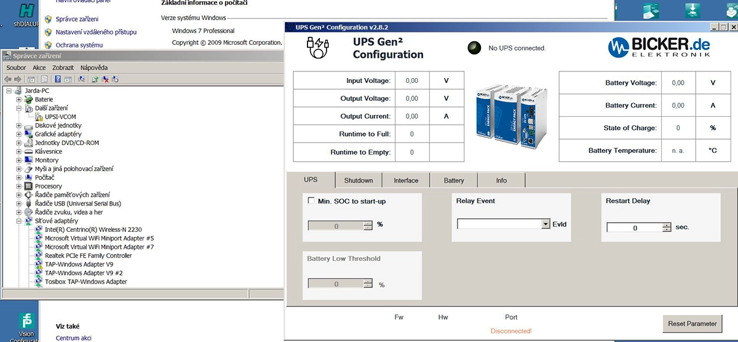The height and width of the screenshot is (342, 738).
Task: Switch to the Info tab
Action: click(x=501, y=180)
